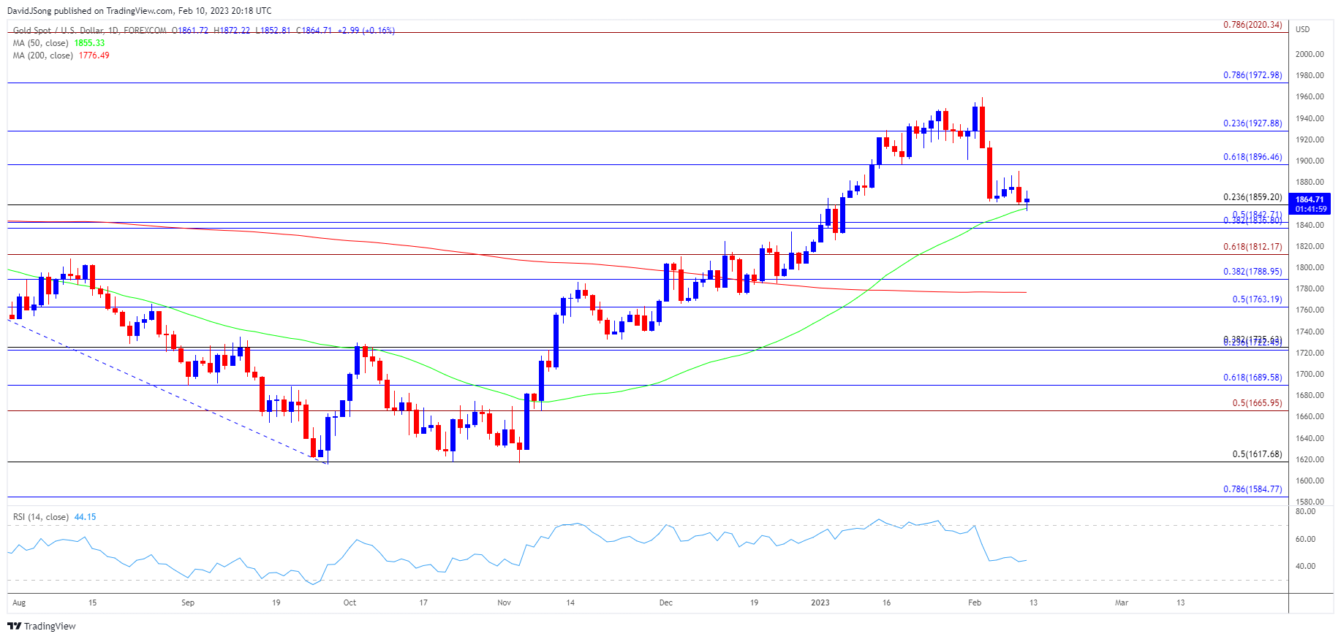Viewport: 1341px width, 639px height.
Task: Click the red 0.618 (1812.17) level label
Action: pos(1252,247)
